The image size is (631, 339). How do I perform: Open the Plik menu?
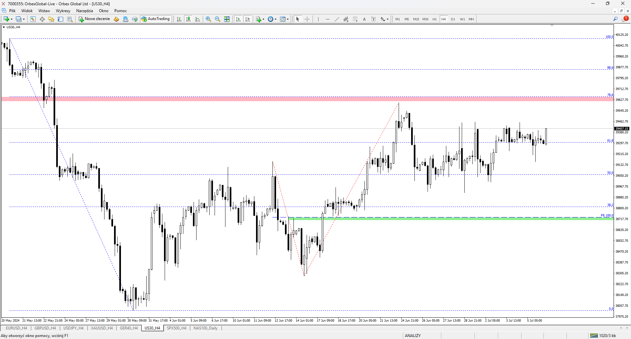[x=12, y=11]
